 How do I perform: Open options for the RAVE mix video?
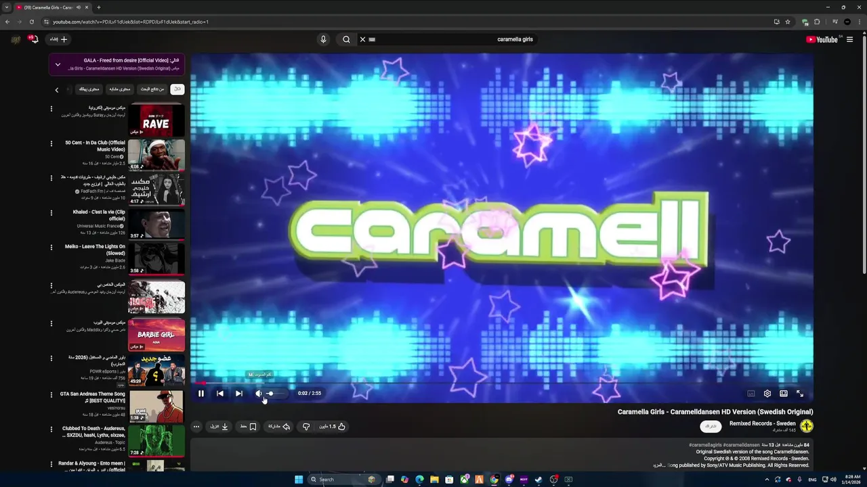click(x=51, y=108)
